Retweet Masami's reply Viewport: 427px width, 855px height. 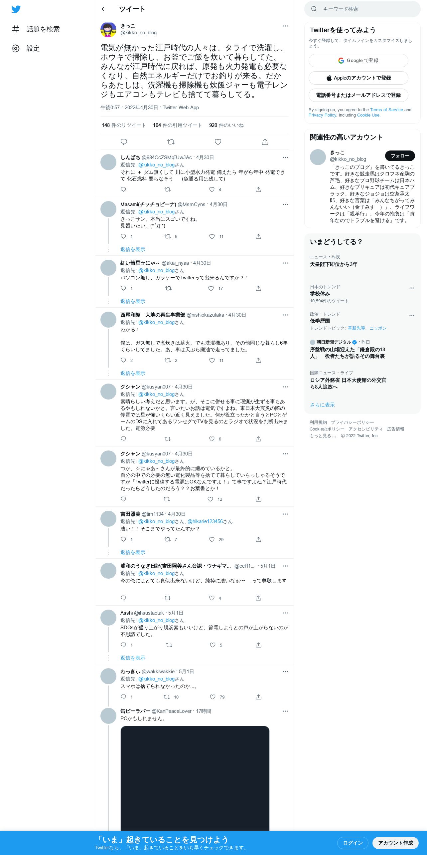click(x=168, y=236)
